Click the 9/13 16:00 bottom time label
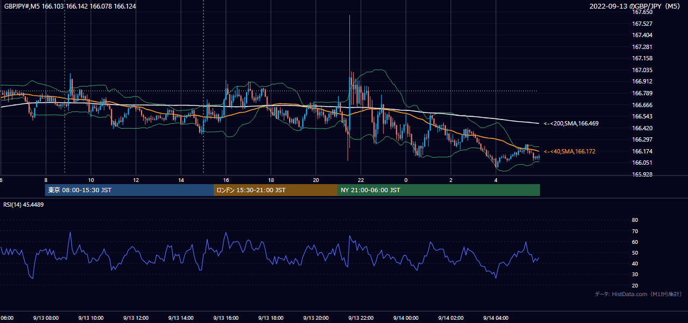Viewport: 688px width, 323px height. 226,318
